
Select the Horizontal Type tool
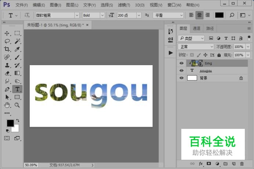pos(17,89)
